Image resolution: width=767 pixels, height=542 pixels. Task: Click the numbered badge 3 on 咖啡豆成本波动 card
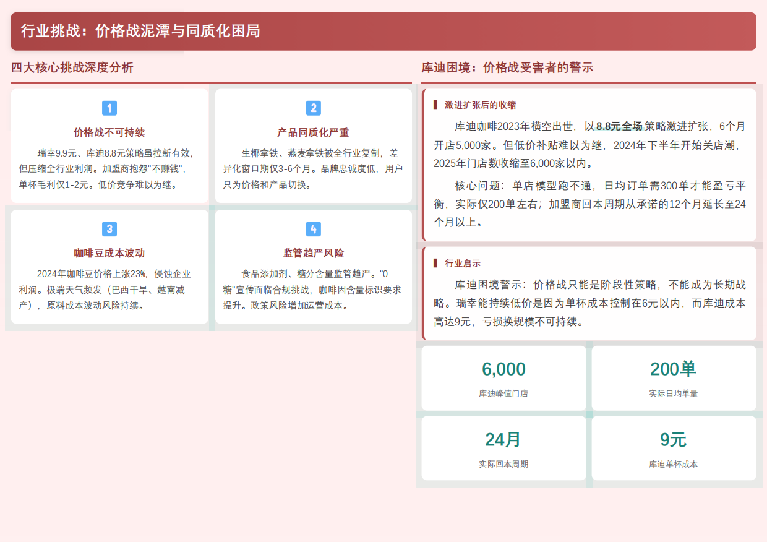109,229
